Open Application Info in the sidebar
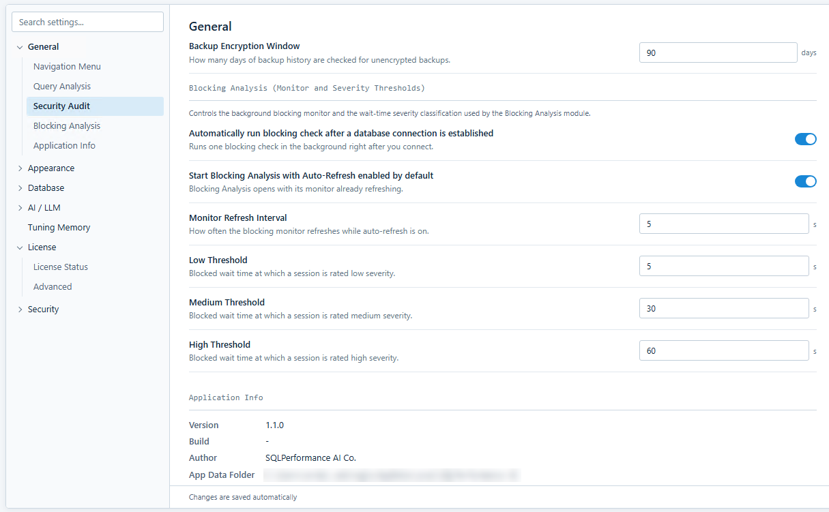Viewport: 829px width, 512px height. click(x=64, y=146)
